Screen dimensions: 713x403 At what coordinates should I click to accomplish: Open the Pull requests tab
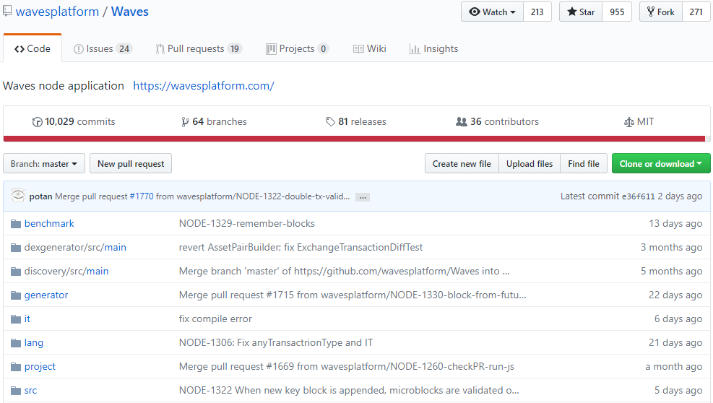[x=199, y=48]
